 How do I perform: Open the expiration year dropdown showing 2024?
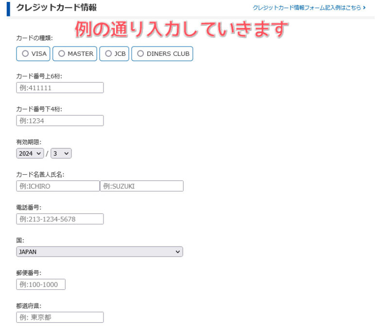pos(30,153)
